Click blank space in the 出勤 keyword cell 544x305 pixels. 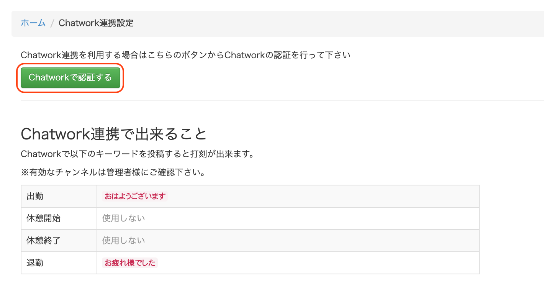(x=322, y=196)
